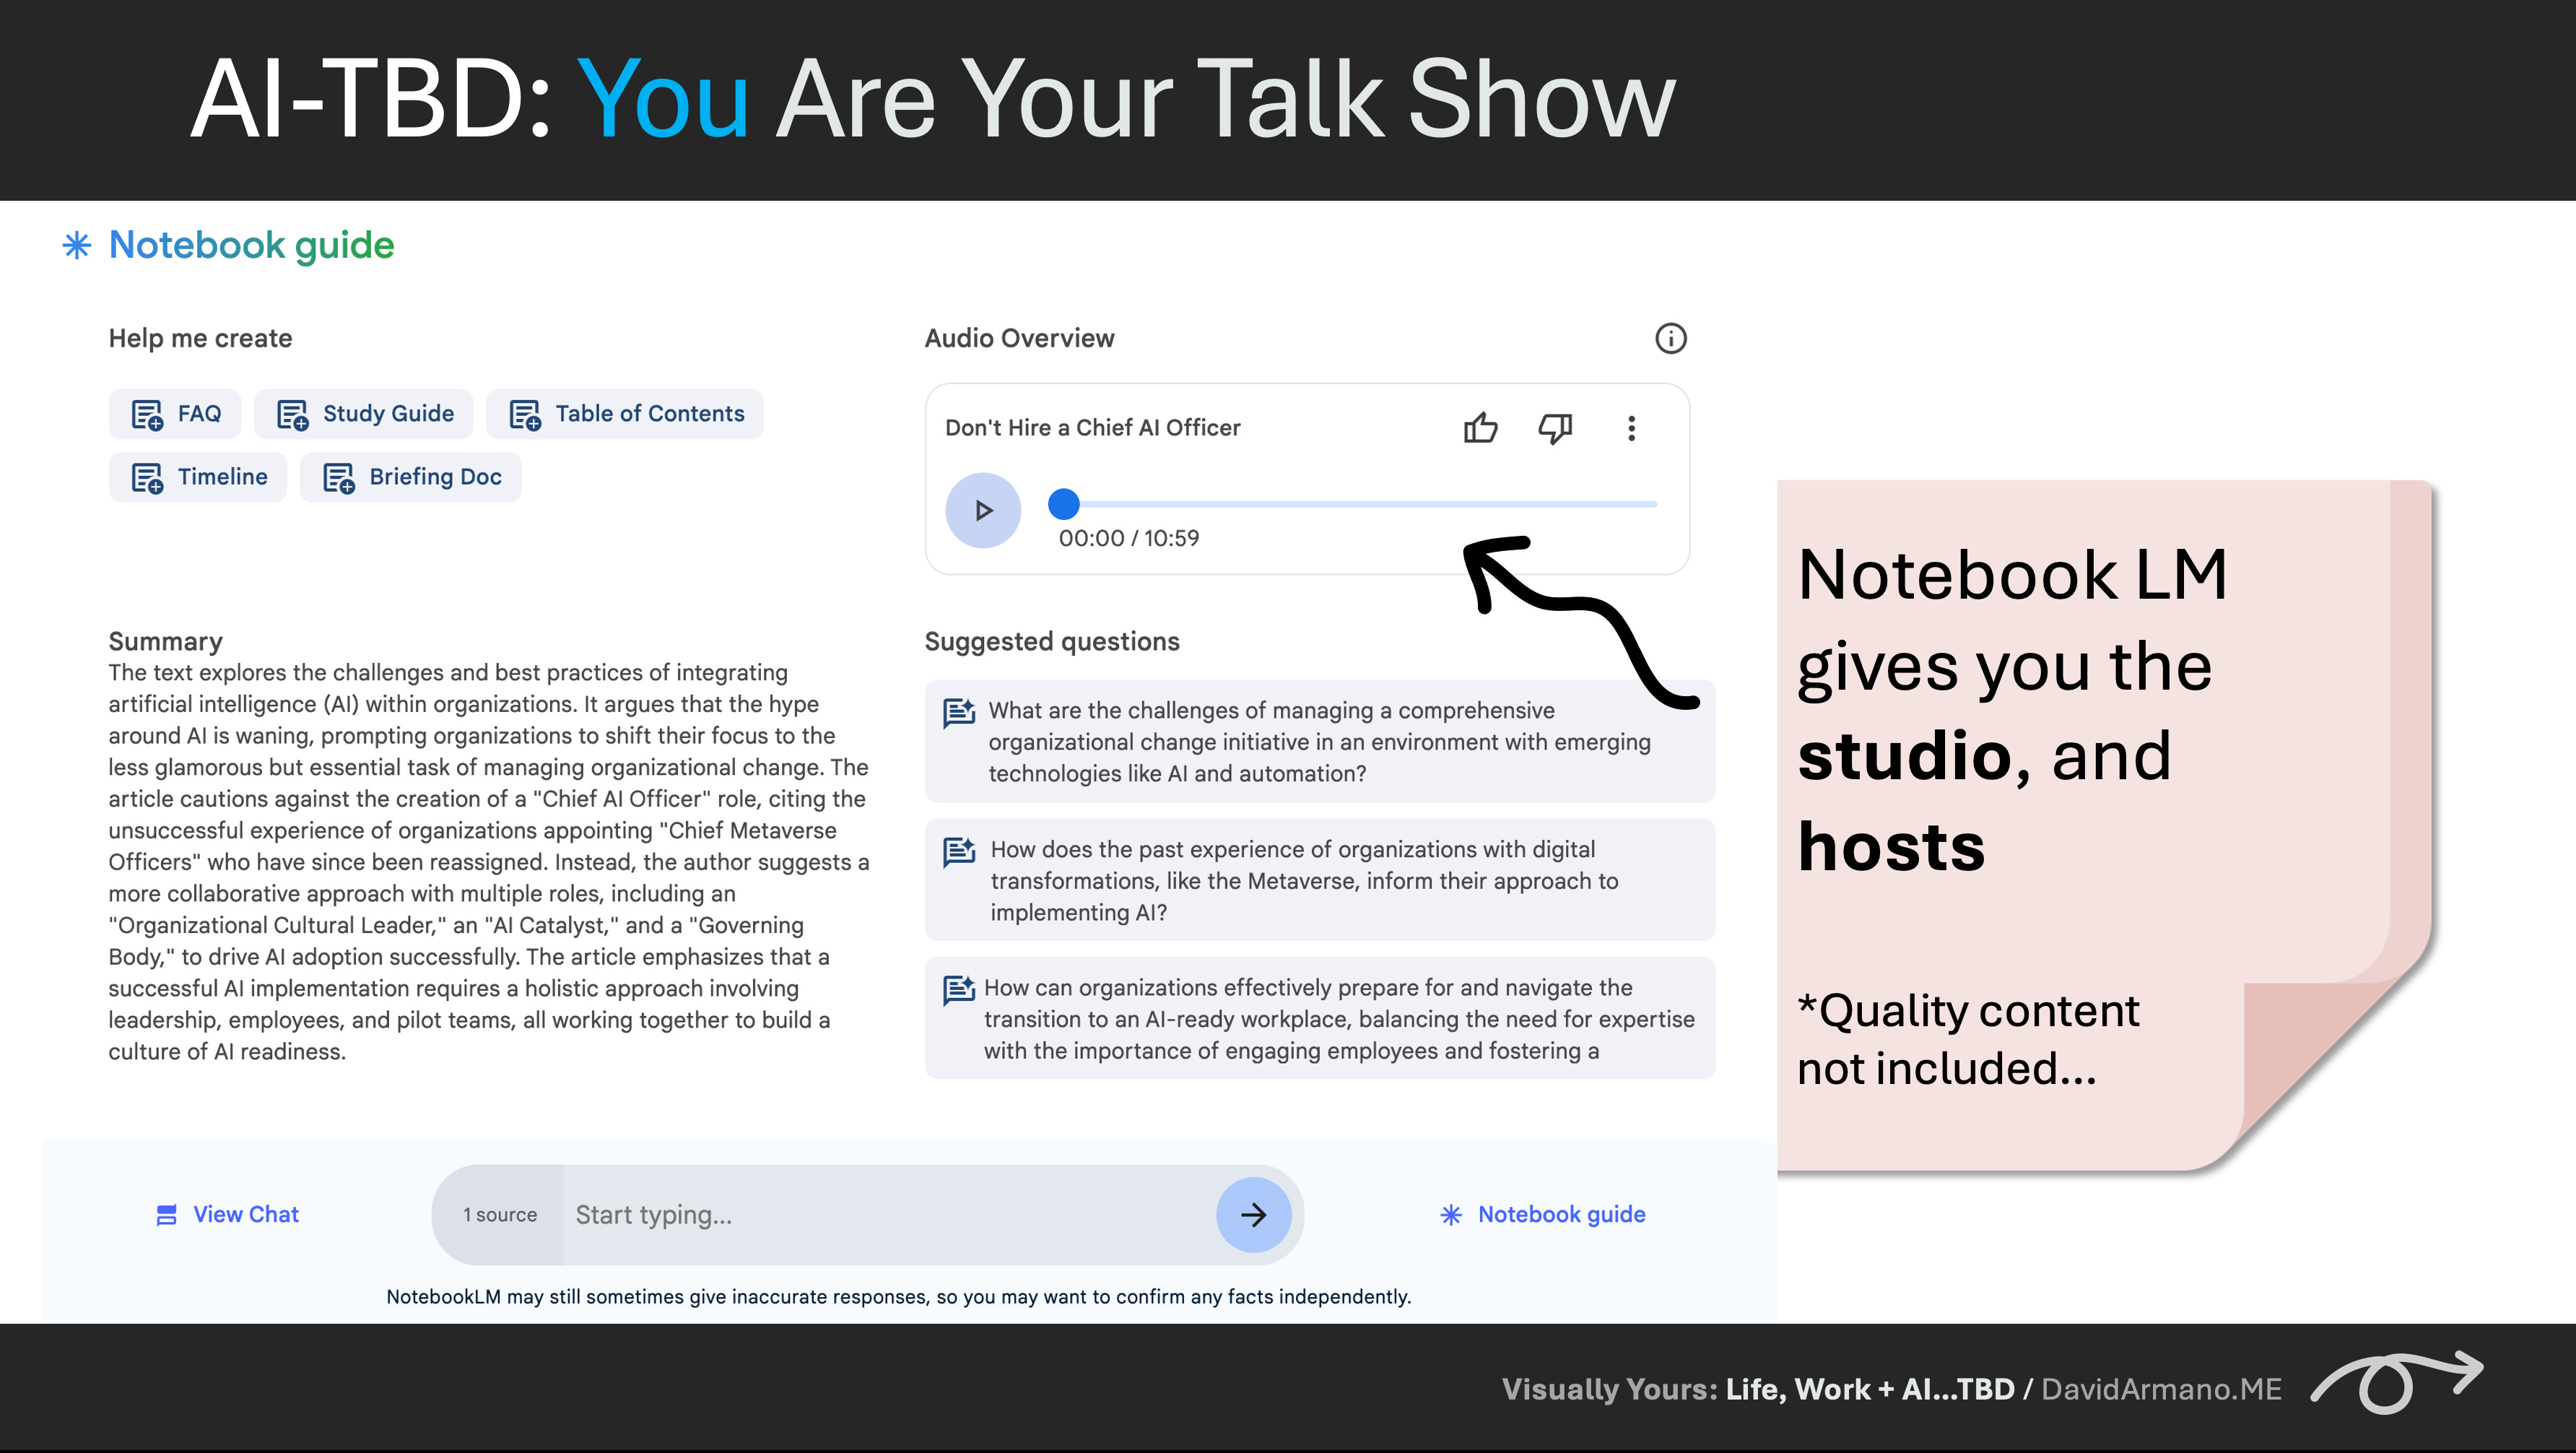
Task: Click the thumbs up icon
Action: click(x=1480, y=428)
